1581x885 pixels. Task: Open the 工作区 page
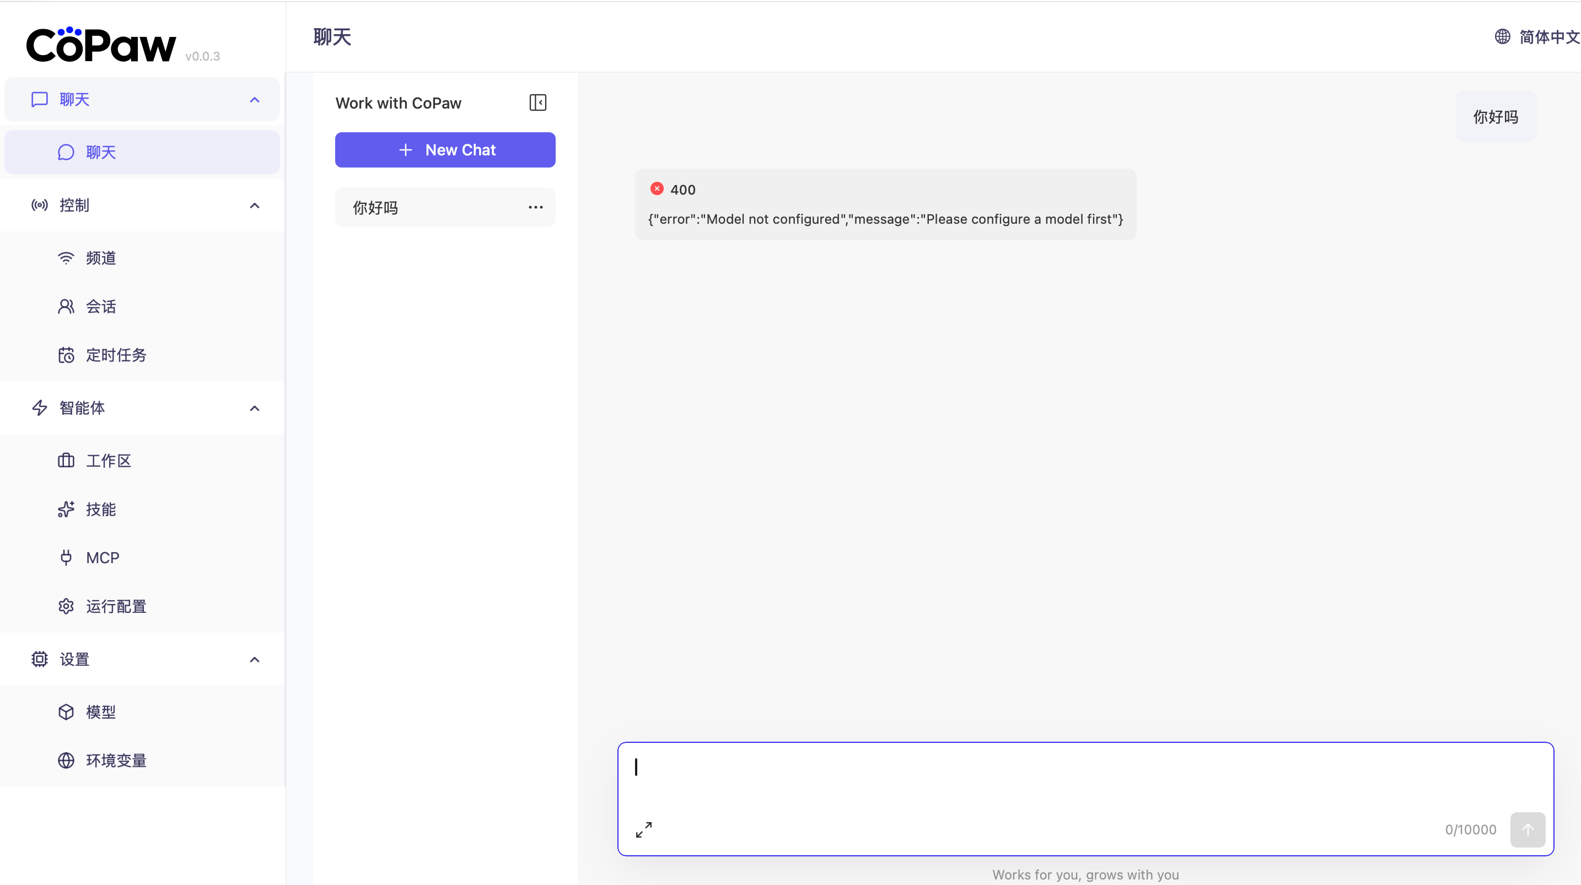click(x=142, y=460)
